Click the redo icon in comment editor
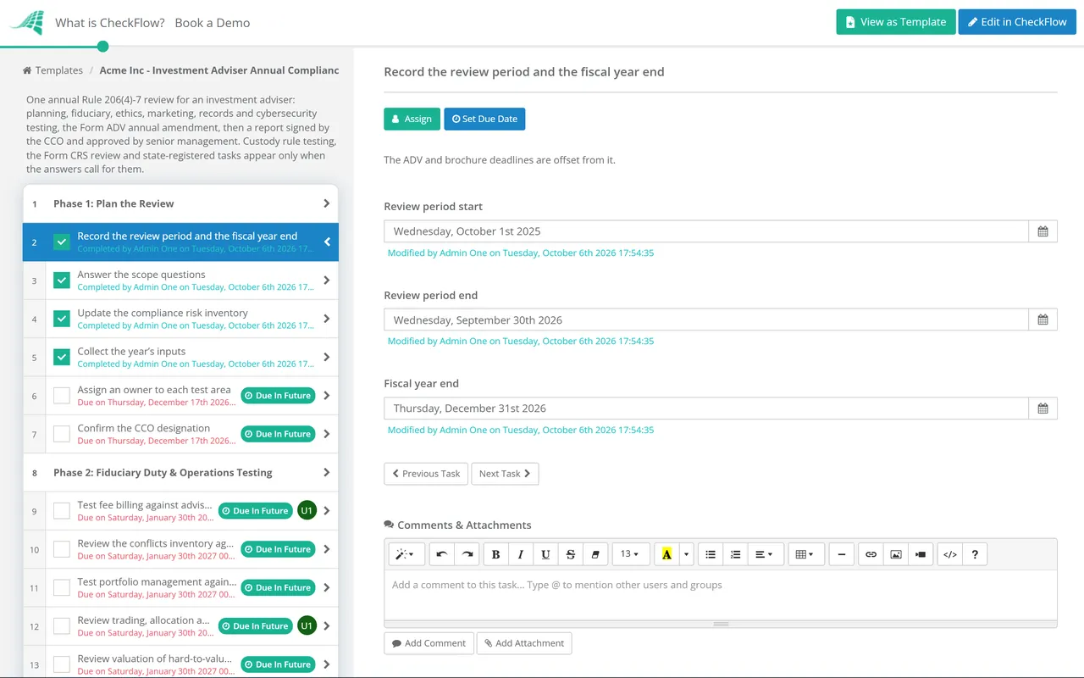The width and height of the screenshot is (1084, 678). pyautogui.click(x=467, y=554)
